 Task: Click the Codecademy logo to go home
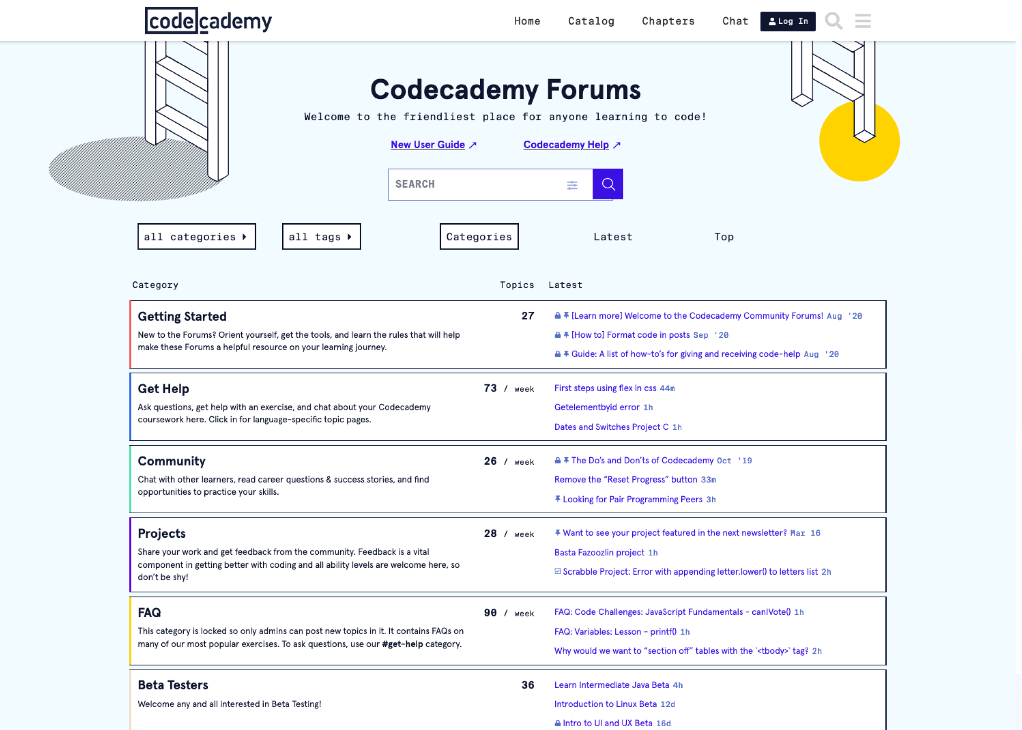pos(209,21)
